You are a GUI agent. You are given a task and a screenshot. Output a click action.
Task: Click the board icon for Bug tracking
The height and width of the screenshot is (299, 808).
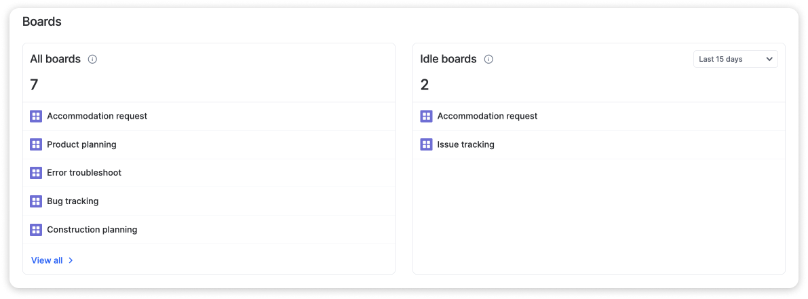tap(36, 201)
